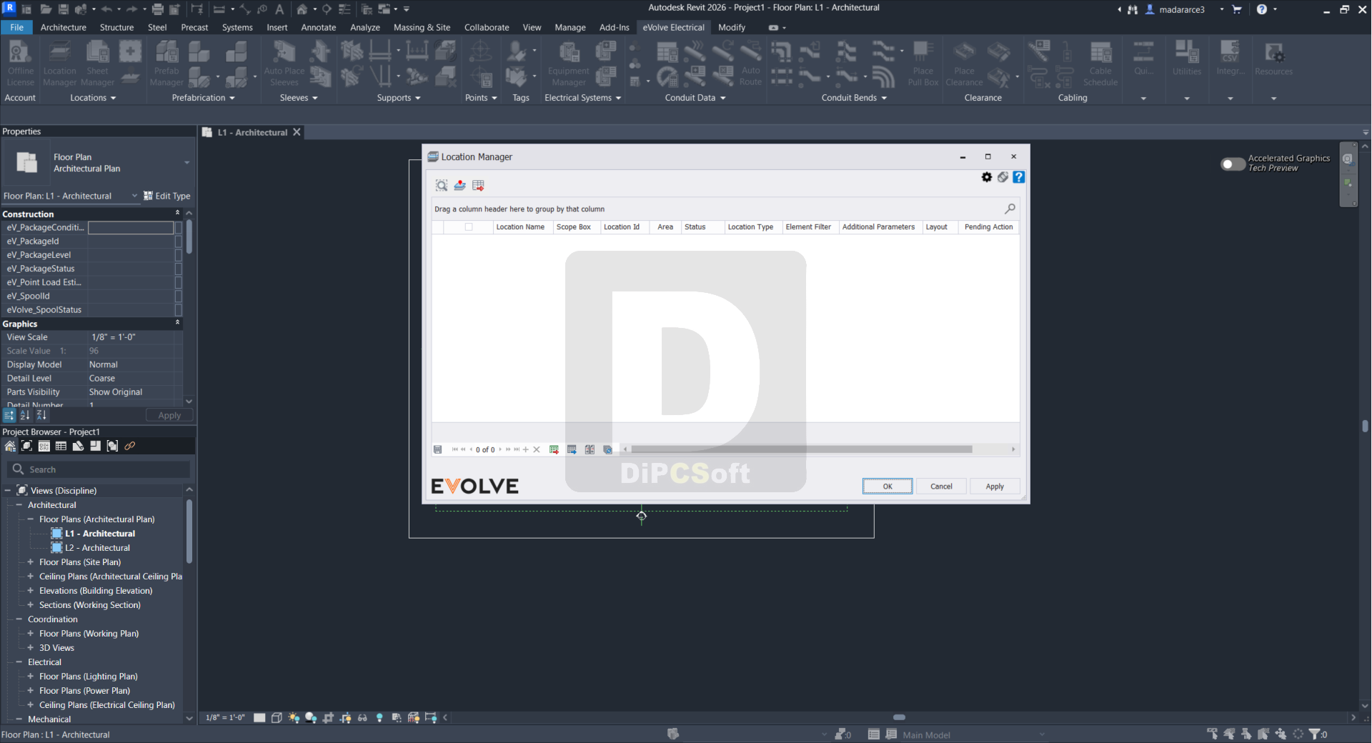Click the sun path icon in view control bar
1372x743 pixels.
click(294, 717)
